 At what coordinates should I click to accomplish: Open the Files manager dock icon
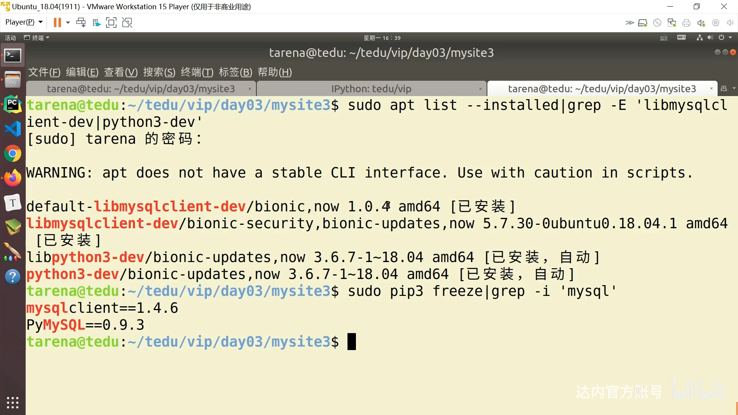pyautogui.click(x=13, y=80)
